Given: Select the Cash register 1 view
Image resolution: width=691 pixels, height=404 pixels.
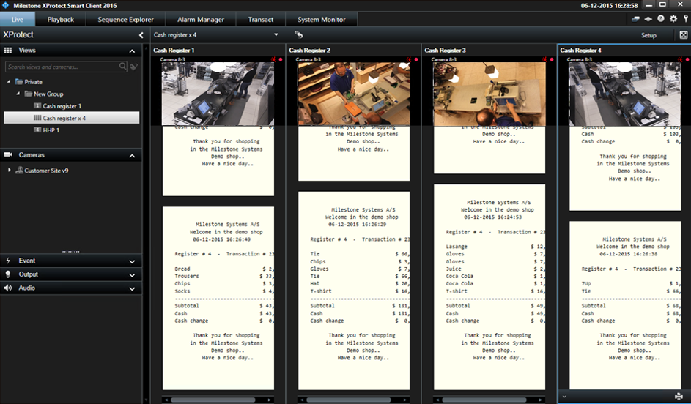Looking at the screenshot, I should pos(58,106).
